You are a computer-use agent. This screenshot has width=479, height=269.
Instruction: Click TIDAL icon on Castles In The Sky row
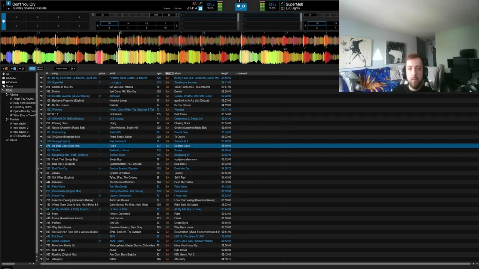(x=42, y=87)
